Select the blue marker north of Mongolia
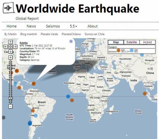 pos(142,55)
